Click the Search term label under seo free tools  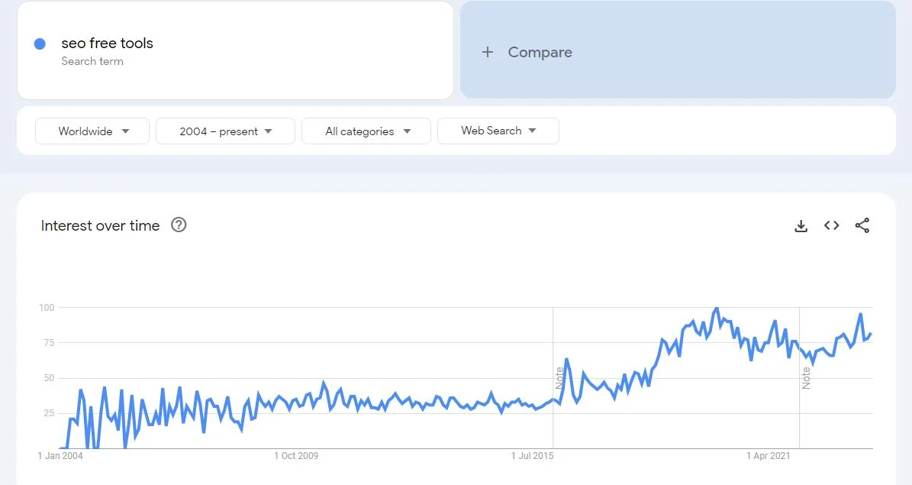pos(92,61)
